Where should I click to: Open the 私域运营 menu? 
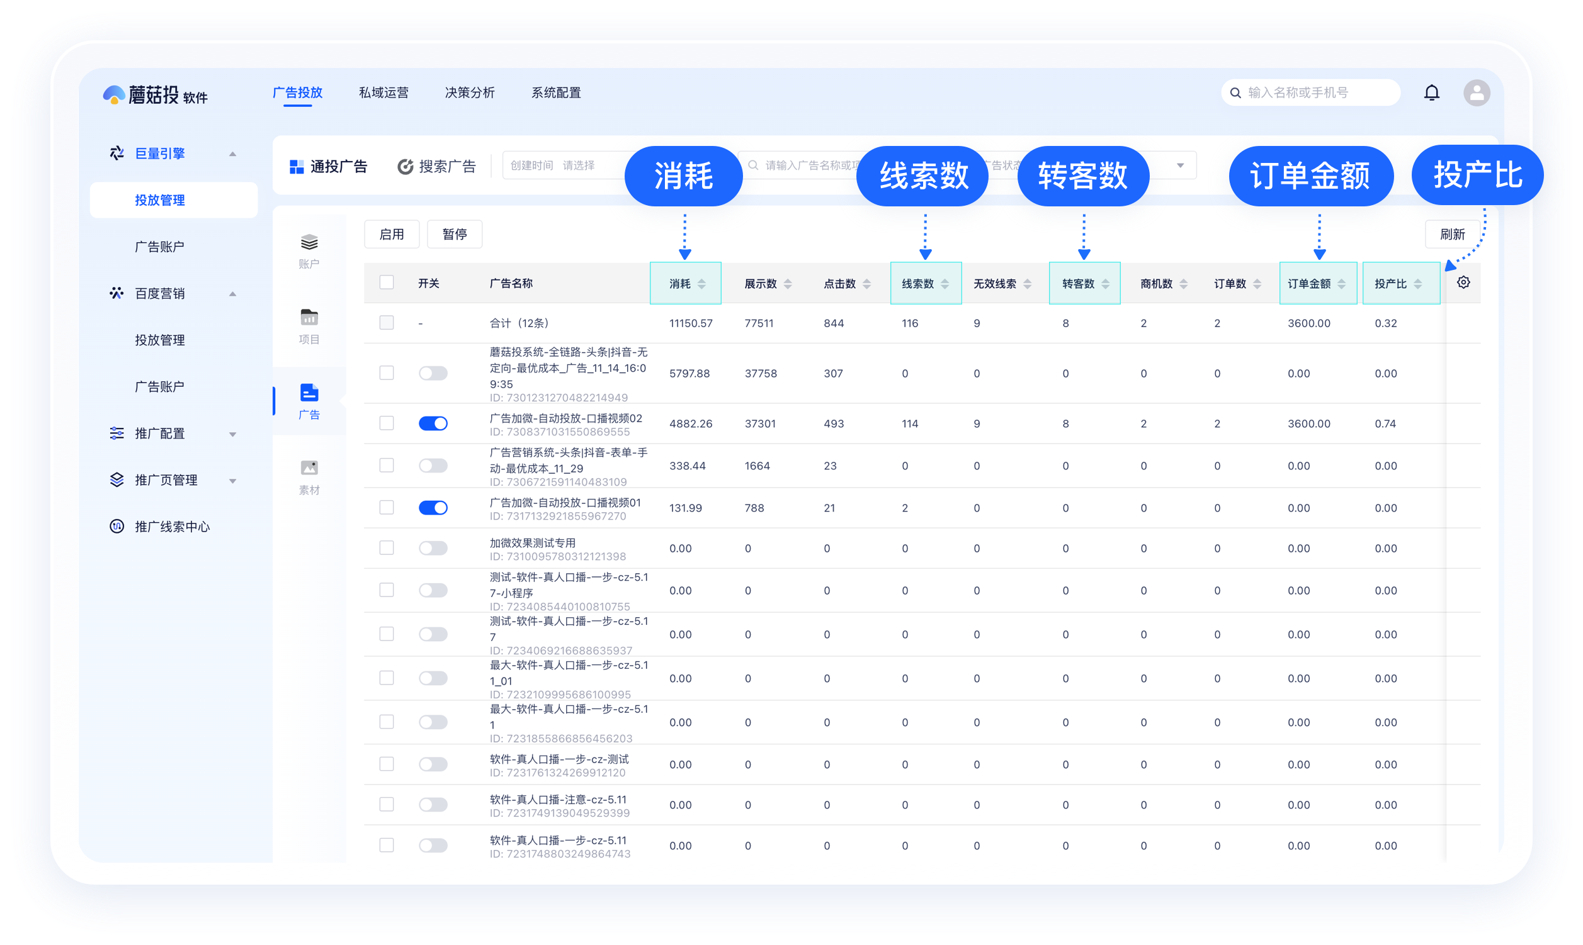pos(383,92)
